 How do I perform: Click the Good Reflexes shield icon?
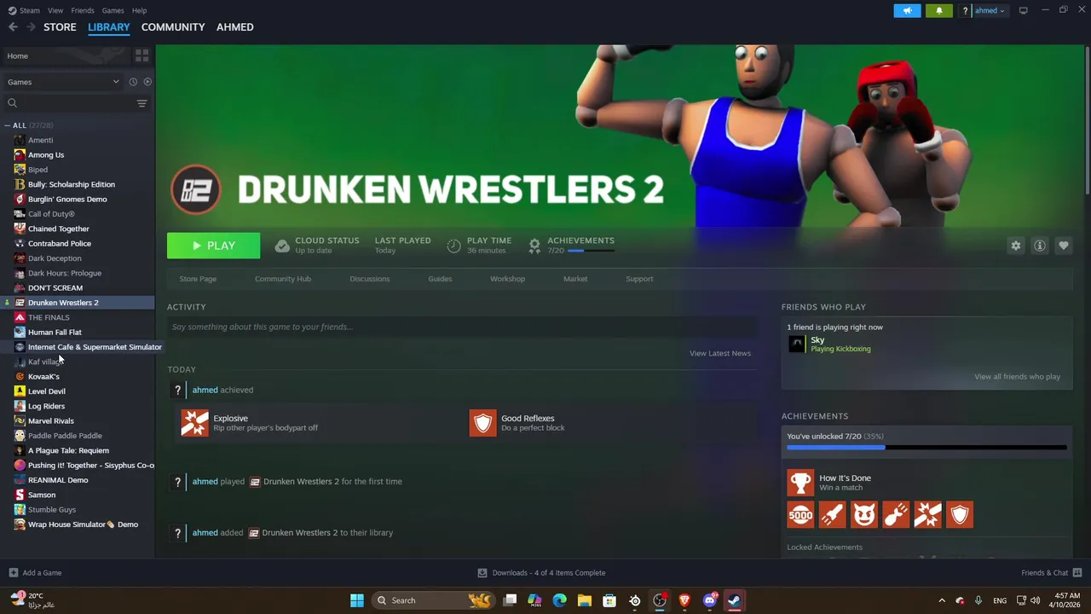tap(482, 423)
